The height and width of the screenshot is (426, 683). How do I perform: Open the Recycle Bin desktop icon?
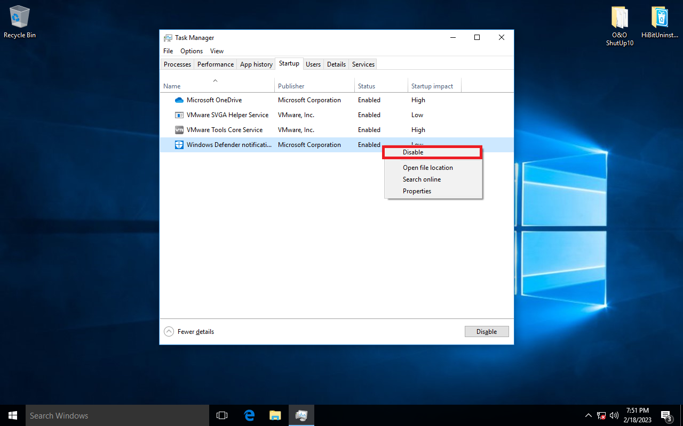pos(20,22)
